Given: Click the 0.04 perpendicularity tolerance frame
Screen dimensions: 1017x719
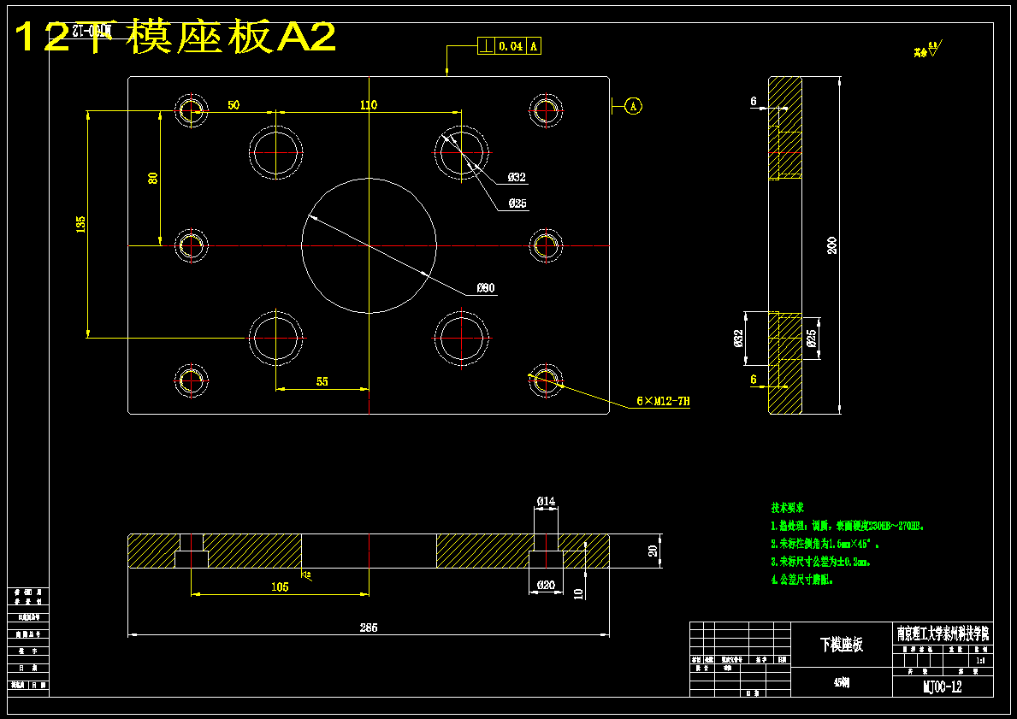Looking at the screenshot, I should tap(509, 46).
